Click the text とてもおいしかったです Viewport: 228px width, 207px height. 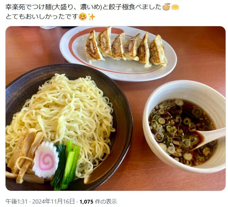click(x=41, y=17)
